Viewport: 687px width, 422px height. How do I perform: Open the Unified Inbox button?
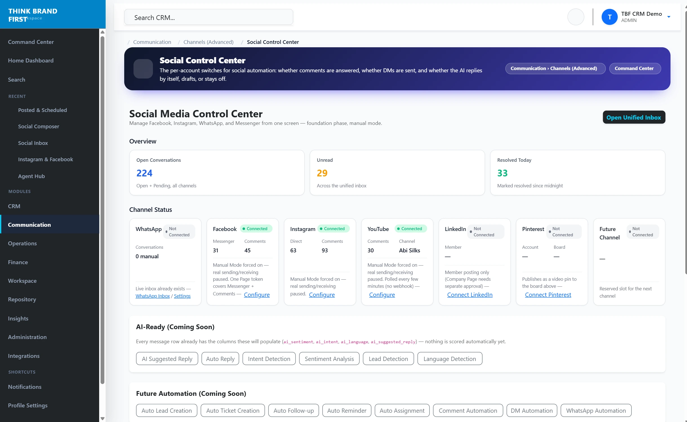634,117
